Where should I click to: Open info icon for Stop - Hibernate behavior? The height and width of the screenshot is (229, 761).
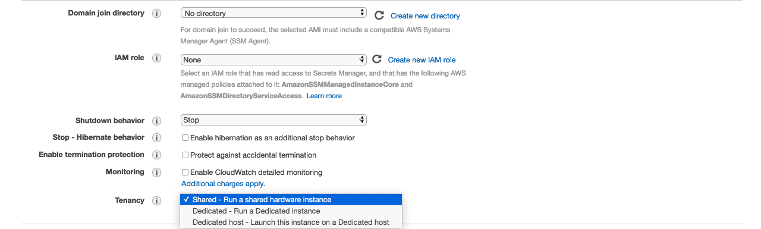(x=157, y=138)
